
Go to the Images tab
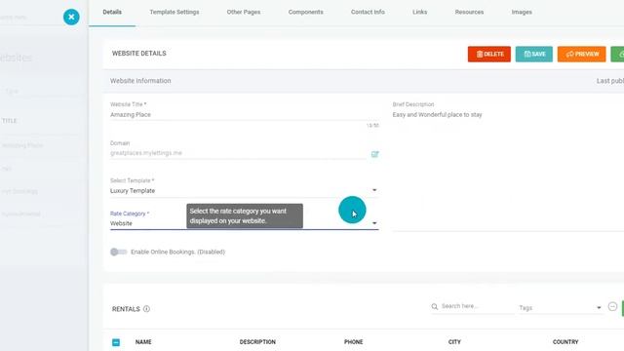[x=522, y=13]
